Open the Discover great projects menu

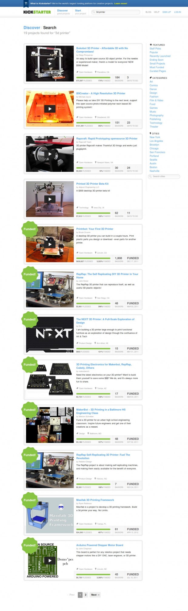(x=63, y=12)
